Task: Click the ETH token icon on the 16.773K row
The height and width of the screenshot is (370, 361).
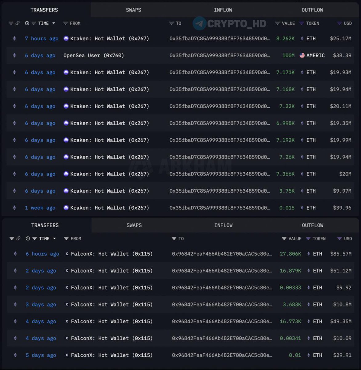Action: coord(309,321)
